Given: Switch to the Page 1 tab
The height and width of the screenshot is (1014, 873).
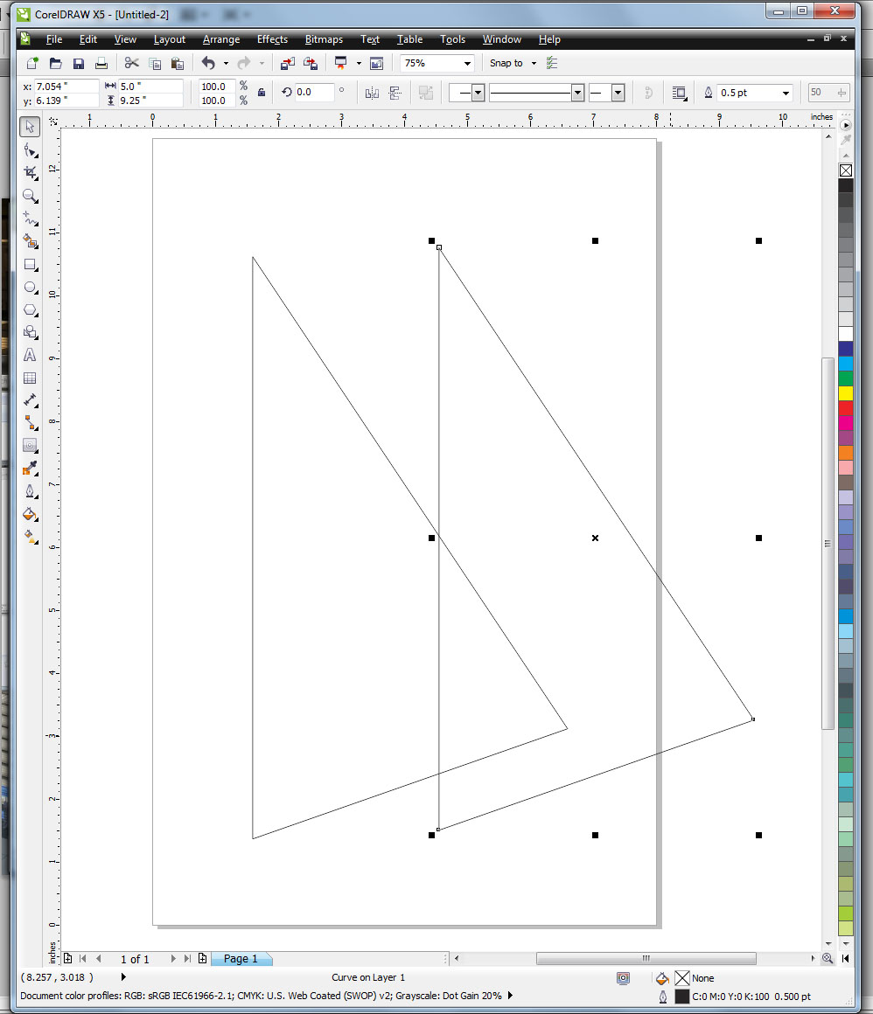Looking at the screenshot, I should pyautogui.click(x=241, y=958).
